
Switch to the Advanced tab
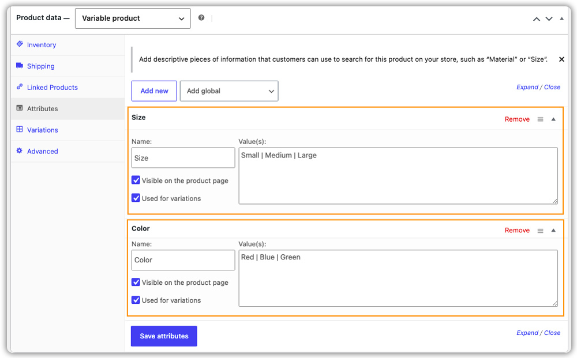(68, 152)
